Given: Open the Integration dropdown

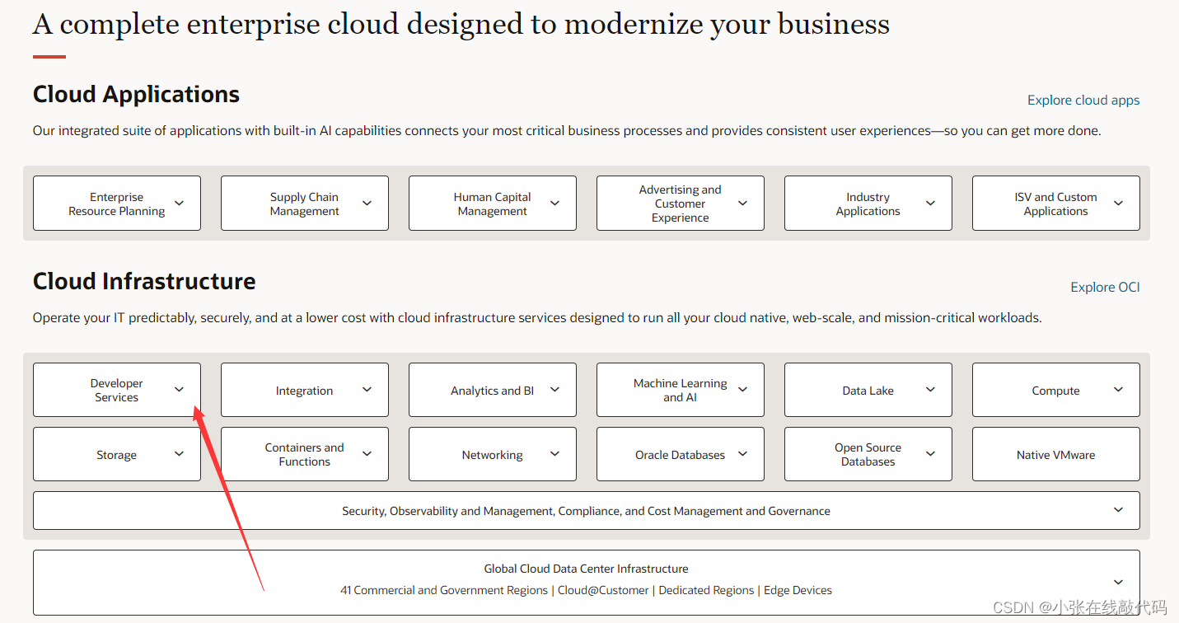Looking at the screenshot, I should [x=305, y=390].
